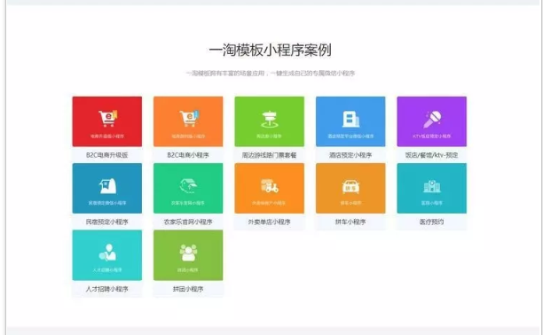Click the 周边游线路门票套餐 caption
543x335 pixels.
click(x=270, y=155)
